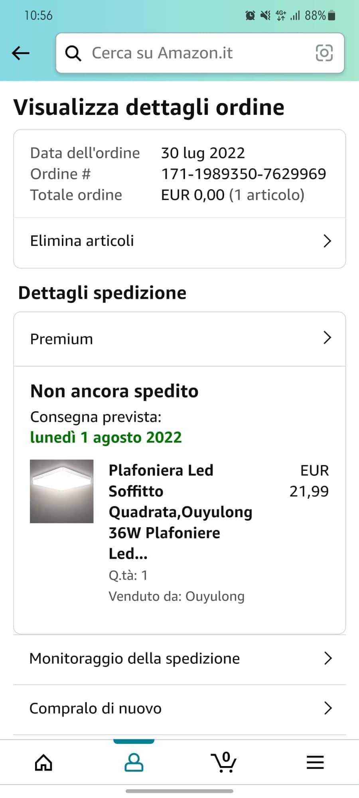Tap the back arrow icon
The image size is (359, 798).
pos(21,53)
